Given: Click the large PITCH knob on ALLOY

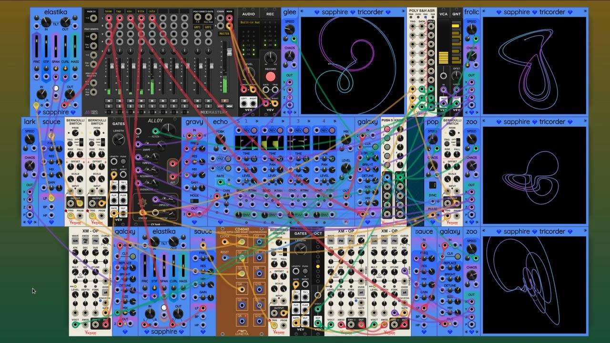Looking at the screenshot, I should (x=168, y=130).
